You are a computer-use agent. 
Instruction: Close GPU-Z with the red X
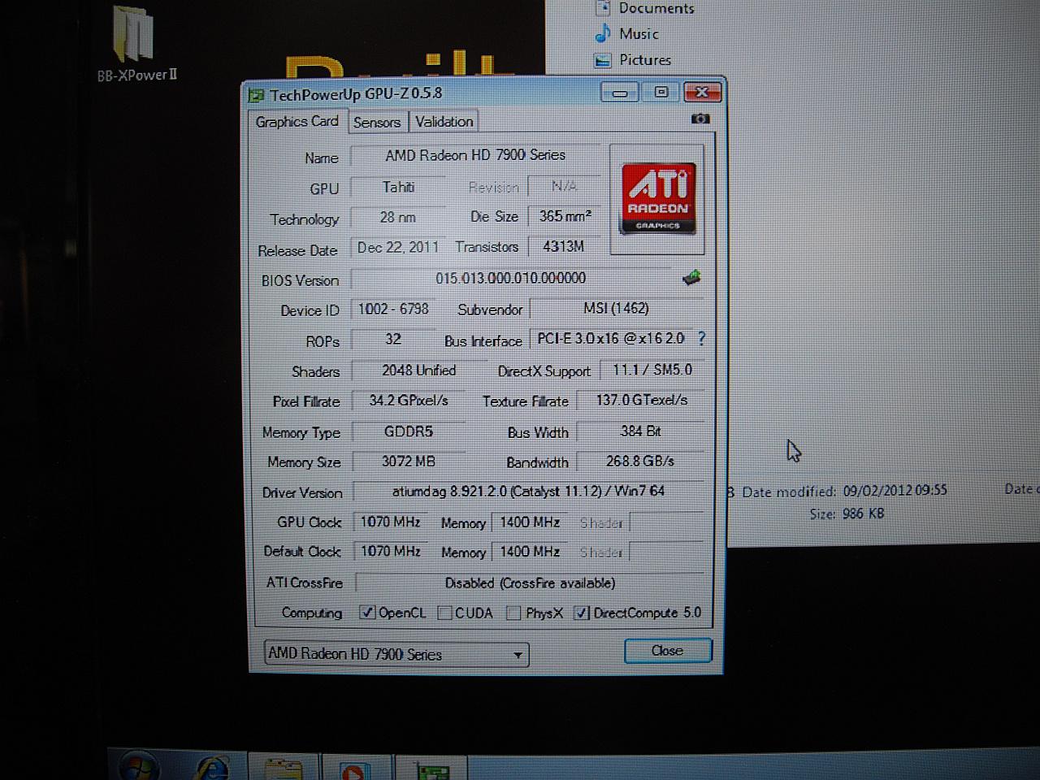(703, 93)
